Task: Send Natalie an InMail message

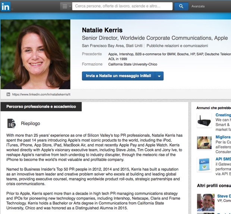Action: (x=118, y=76)
